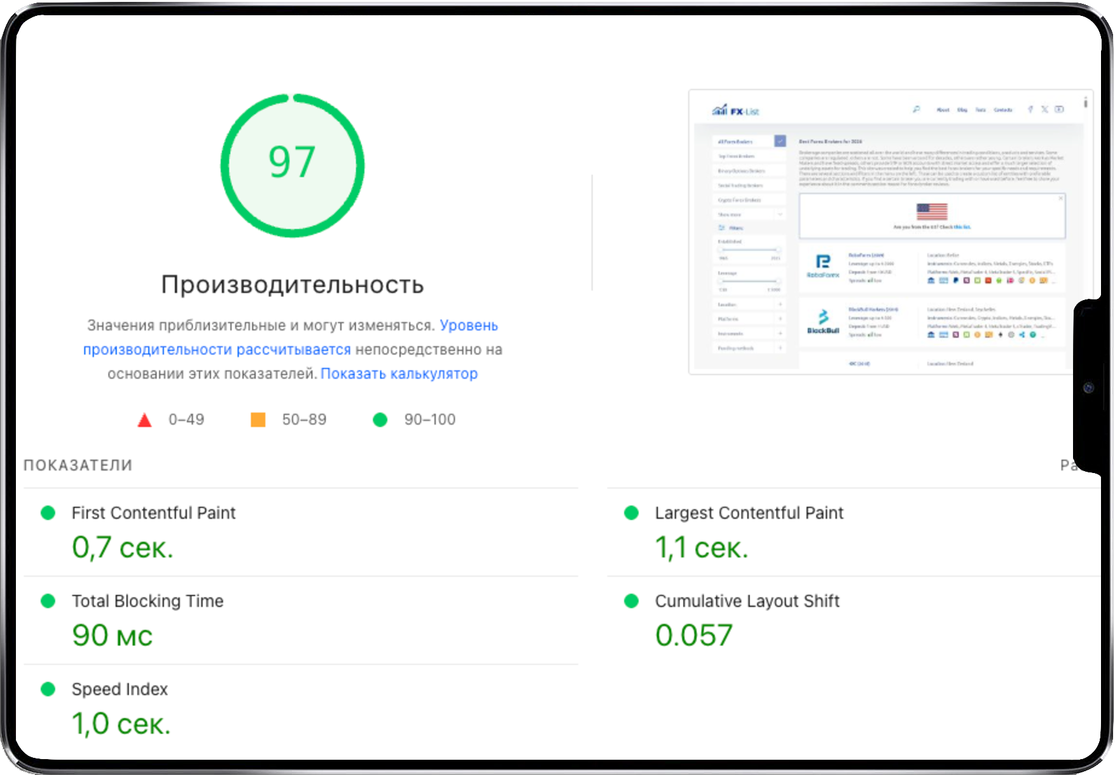1115x775 pixels.
Task: Click the video social icon at header right
Action: [1059, 109]
